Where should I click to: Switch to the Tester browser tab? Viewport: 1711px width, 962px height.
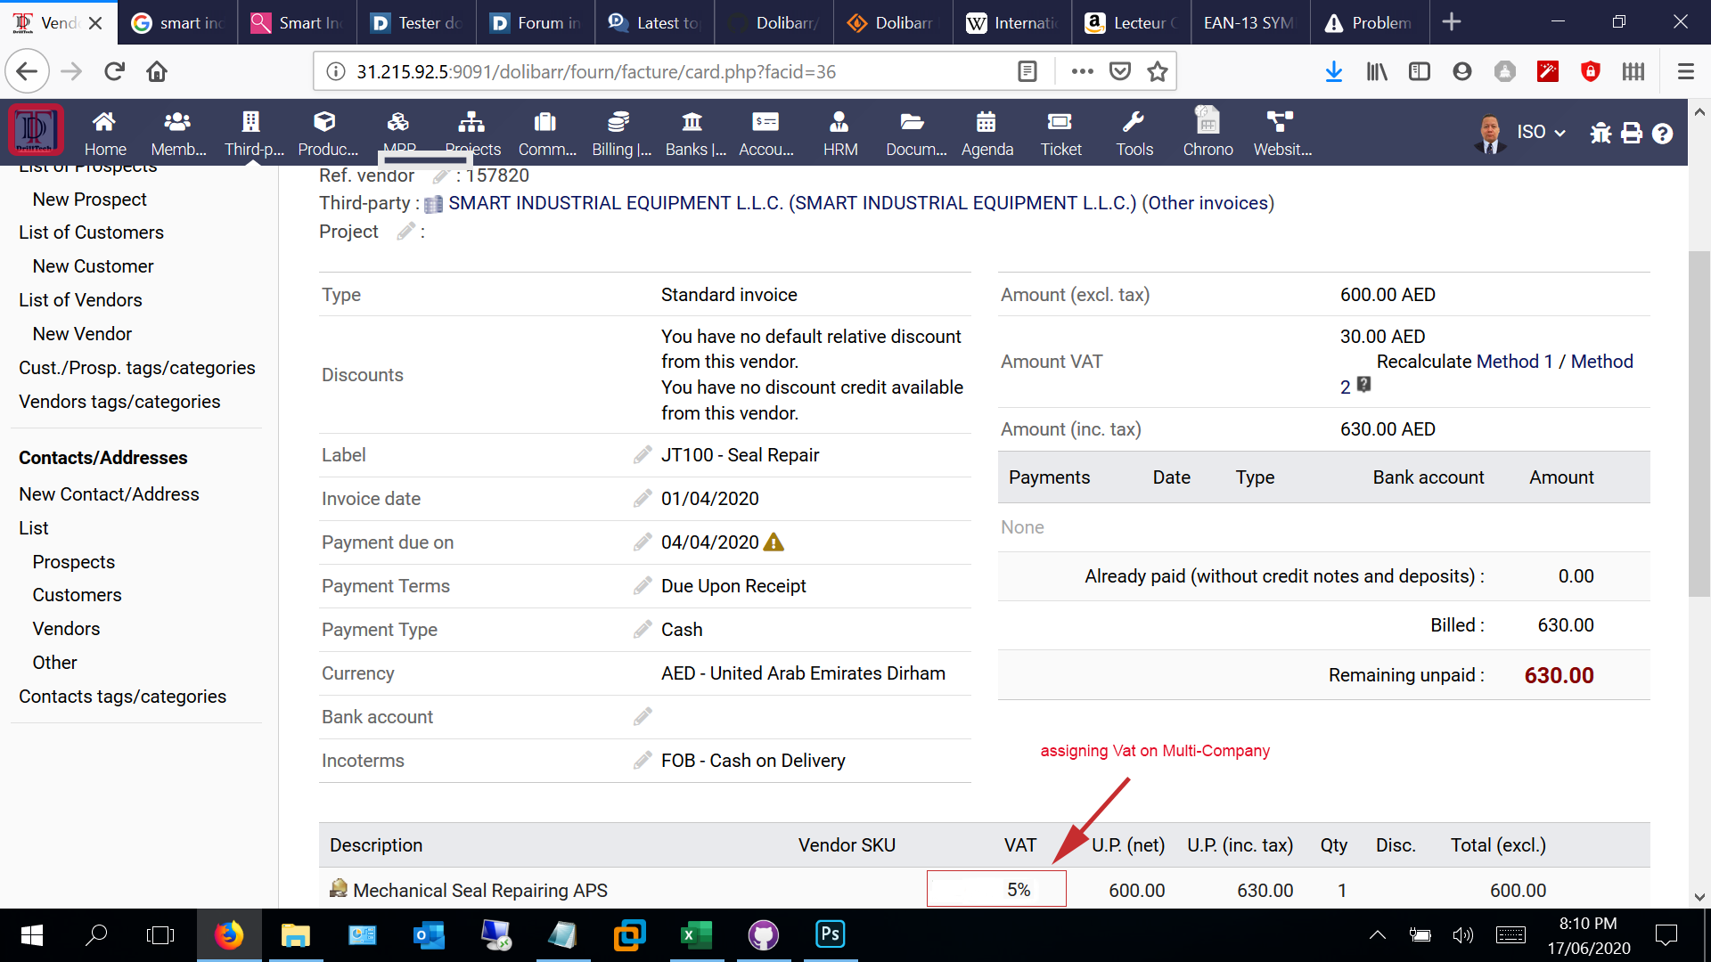click(416, 22)
